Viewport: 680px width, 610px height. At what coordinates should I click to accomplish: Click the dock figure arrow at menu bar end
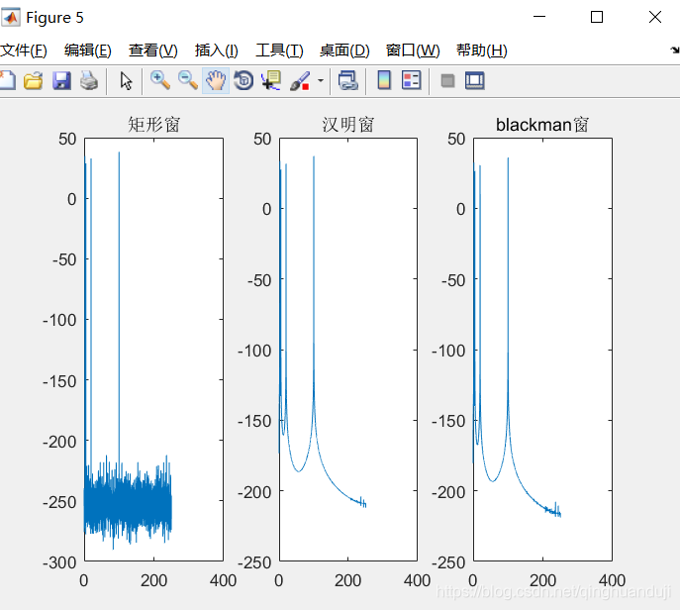pos(675,51)
